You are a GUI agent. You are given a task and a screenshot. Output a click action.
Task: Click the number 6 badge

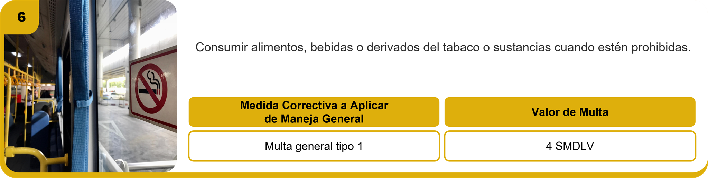(21, 17)
